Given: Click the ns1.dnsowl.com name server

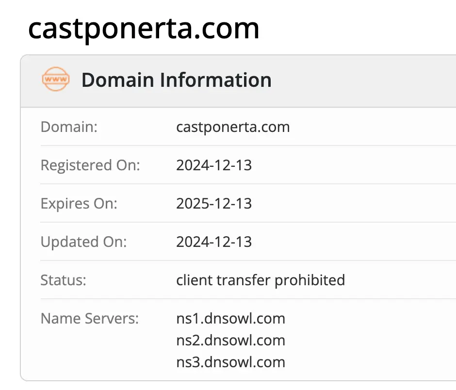Looking at the screenshot, I should (230, 318).
